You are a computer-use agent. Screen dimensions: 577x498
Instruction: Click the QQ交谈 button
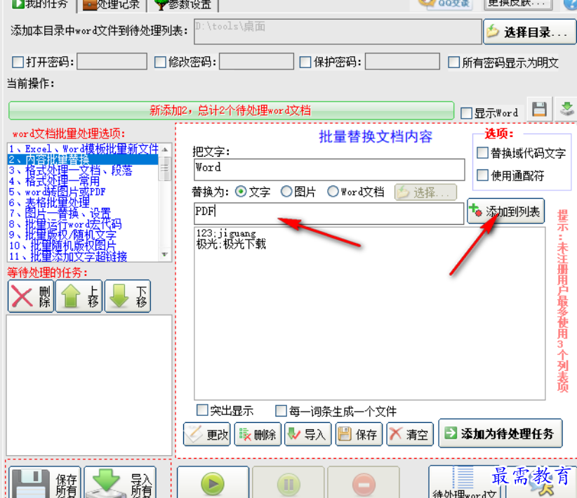446,4
